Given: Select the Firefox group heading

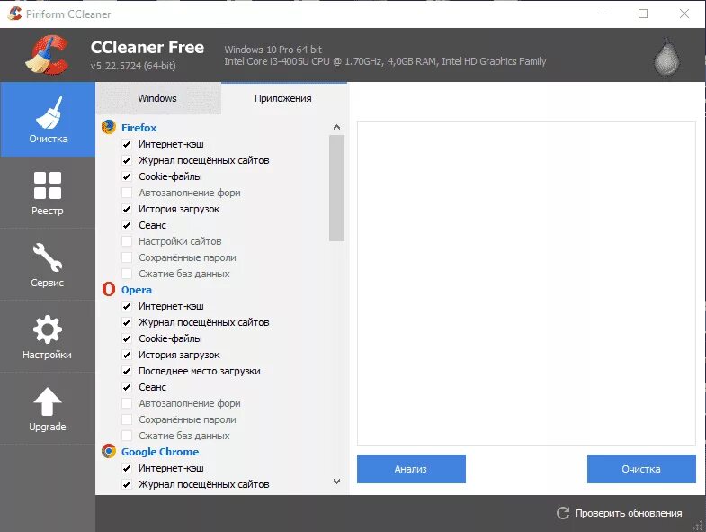Looking at the screenshot, I should pos(139,128).
